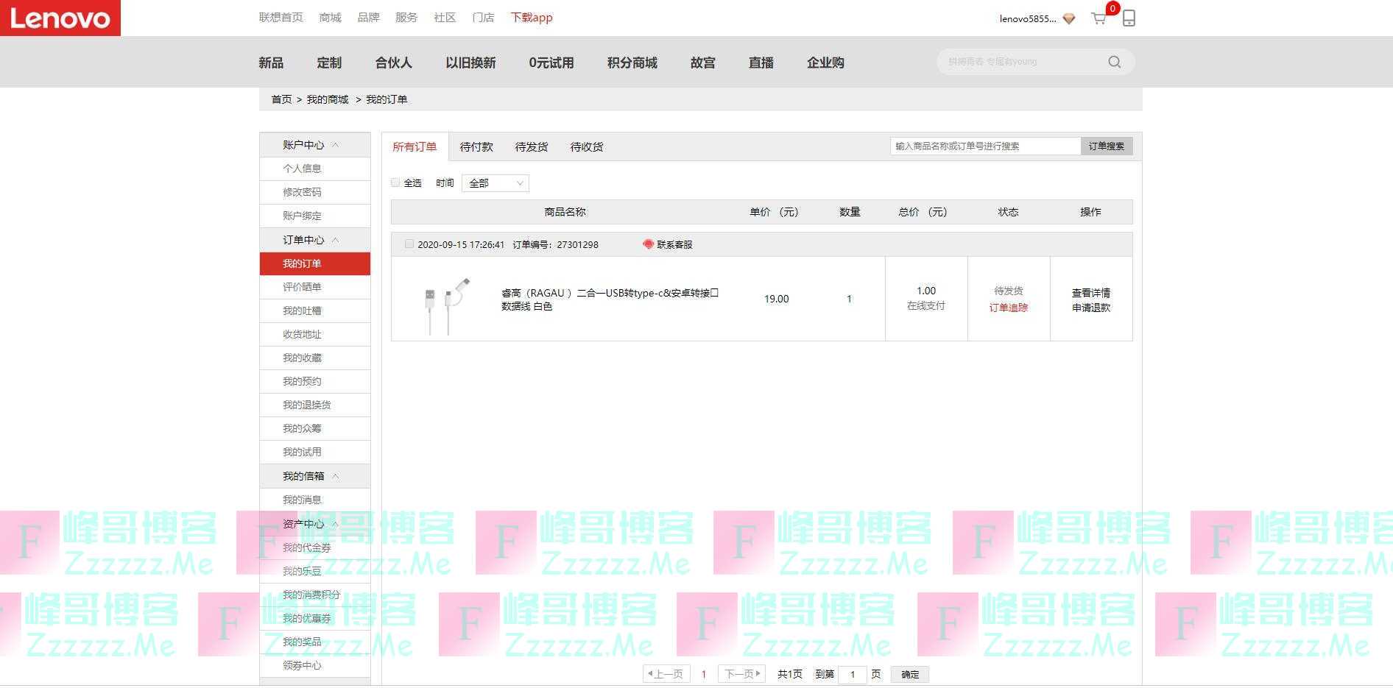Screen dimensions: 1393x688
Task: Click the red contact customer service icon
Action: coord(648,244)
